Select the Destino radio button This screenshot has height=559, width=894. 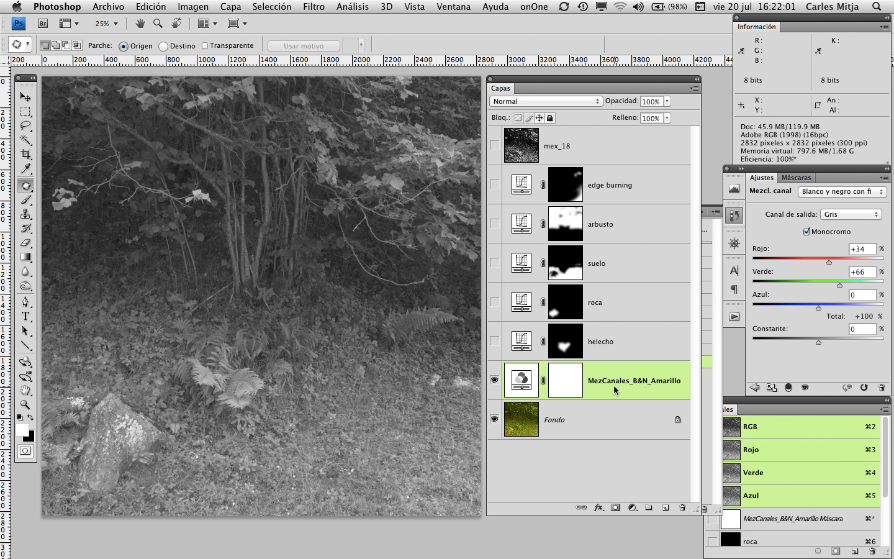[x=163, y=46]
